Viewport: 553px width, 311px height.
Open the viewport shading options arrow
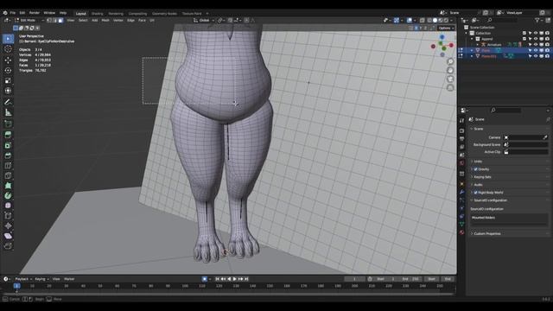click(x=452, y=21)
